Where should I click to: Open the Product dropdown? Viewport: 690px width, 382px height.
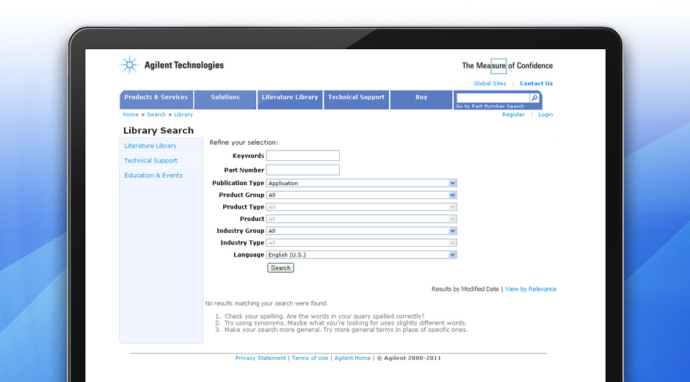point(361,219)
